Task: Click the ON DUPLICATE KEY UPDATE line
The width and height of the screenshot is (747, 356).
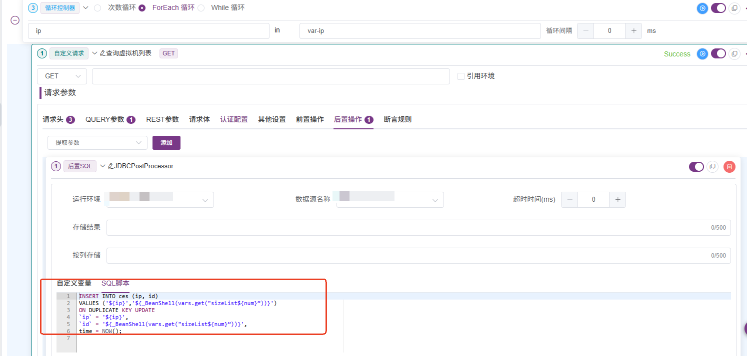Action: [x=117, y=310]
